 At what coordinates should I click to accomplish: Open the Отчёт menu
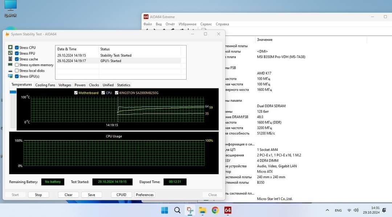[170, 24]
